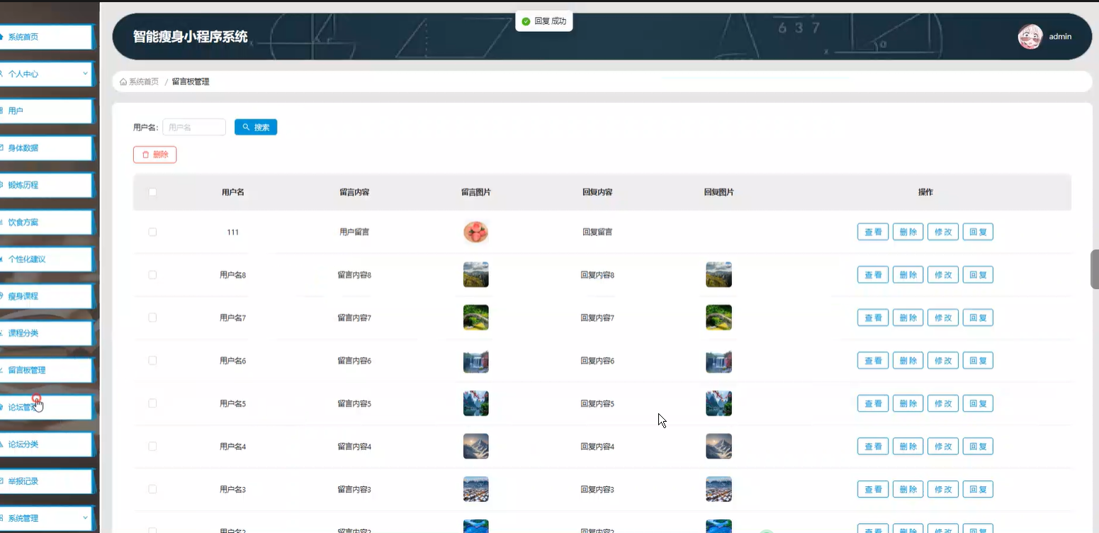Click the 留言内容8 cell
The image size is (1099, 533).
pos(354,275)
